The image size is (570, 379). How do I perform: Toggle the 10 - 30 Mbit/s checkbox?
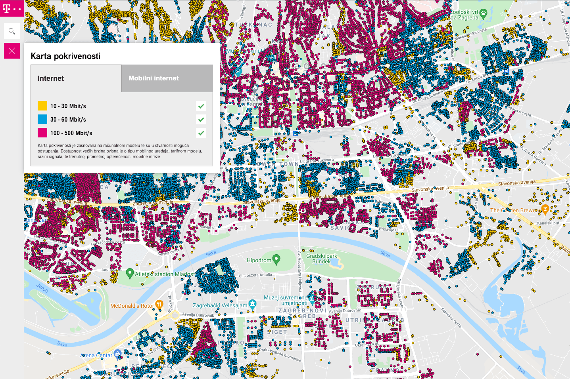tap(201, 106)
